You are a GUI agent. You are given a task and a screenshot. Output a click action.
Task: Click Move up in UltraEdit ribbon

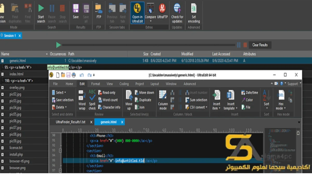tap(129, 100)
